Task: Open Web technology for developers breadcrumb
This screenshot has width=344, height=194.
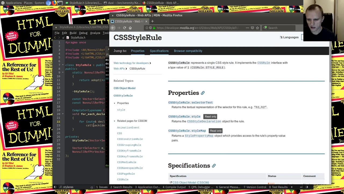Action: click(131, 63)
